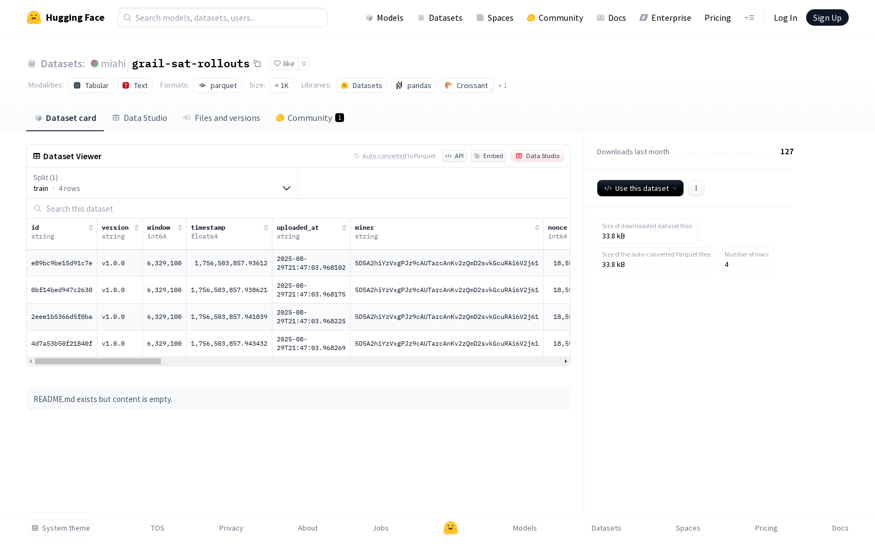Select the Datasets library tag
Screen dimensions: 875x547
tap(361, 85)
